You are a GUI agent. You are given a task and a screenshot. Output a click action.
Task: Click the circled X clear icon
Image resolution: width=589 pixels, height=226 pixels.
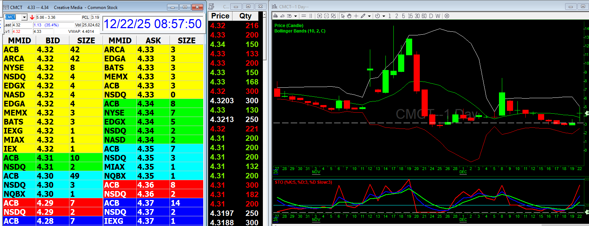pyautogui.click(x=447, y=16)
